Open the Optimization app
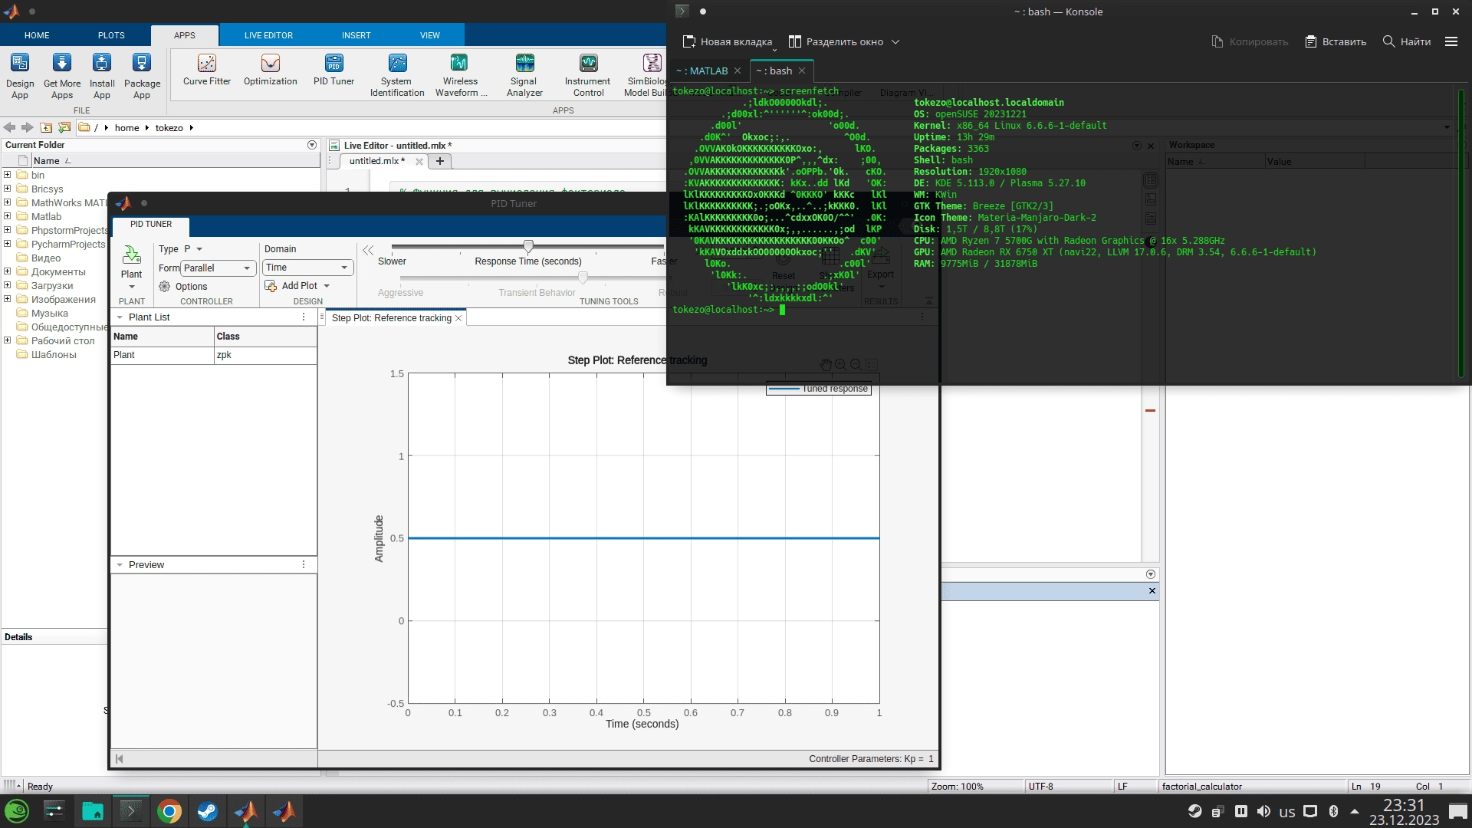The height and width of the screenshot is (828, 1472). 271,70
